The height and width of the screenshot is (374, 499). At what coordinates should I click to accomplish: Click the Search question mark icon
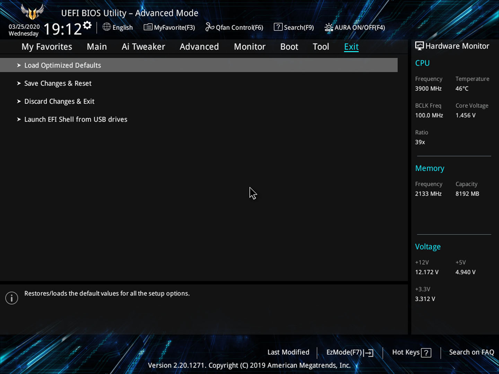[x=278, y=27]
